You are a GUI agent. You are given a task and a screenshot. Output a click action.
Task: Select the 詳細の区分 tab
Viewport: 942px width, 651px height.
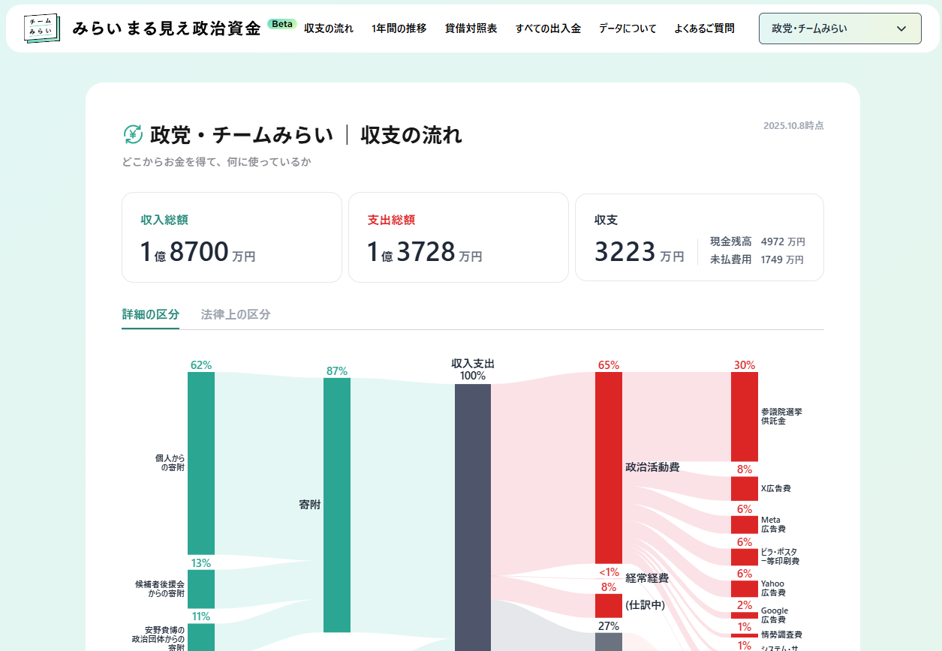pyautogui.click(x=150, y=315)
